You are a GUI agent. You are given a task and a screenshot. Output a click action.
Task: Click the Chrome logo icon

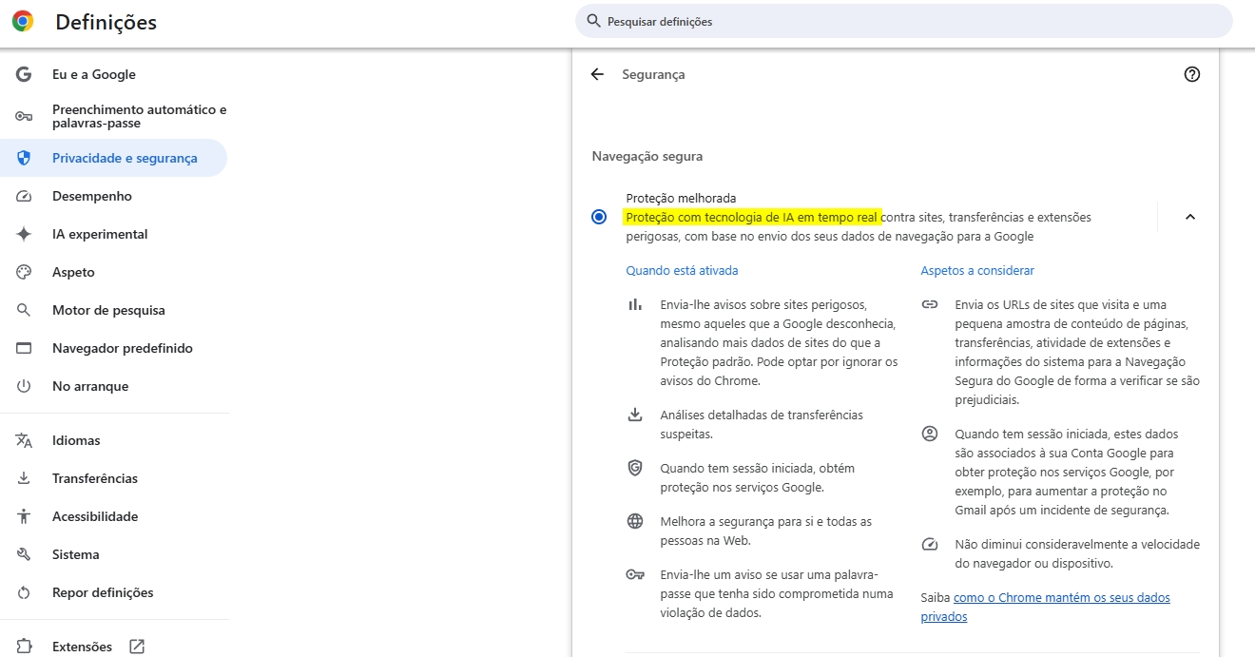coord(23,21)
